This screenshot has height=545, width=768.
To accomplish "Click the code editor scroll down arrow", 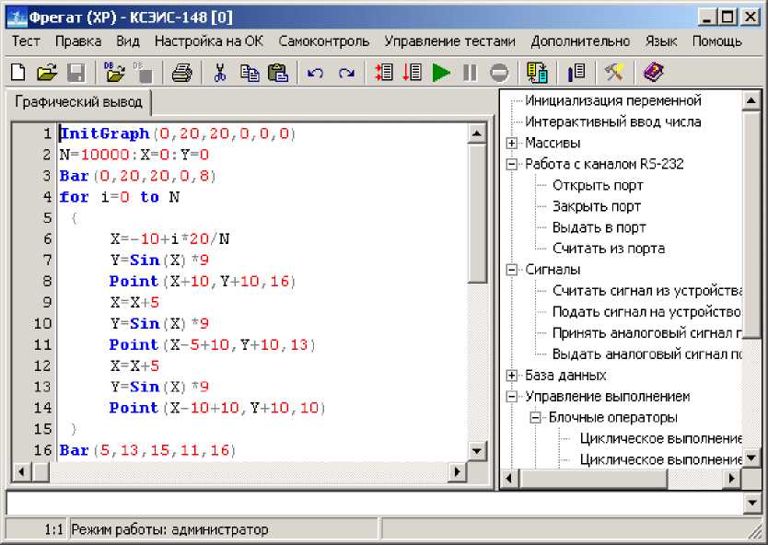I will tap(477, 451).
